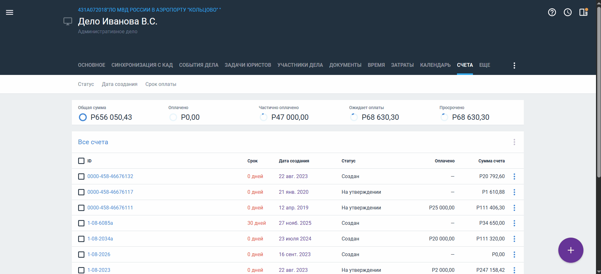Expand the Срок оплаты filter
The height and width of the screenshot is (274, 601).
pyautogui.click(x=161, y=84)
